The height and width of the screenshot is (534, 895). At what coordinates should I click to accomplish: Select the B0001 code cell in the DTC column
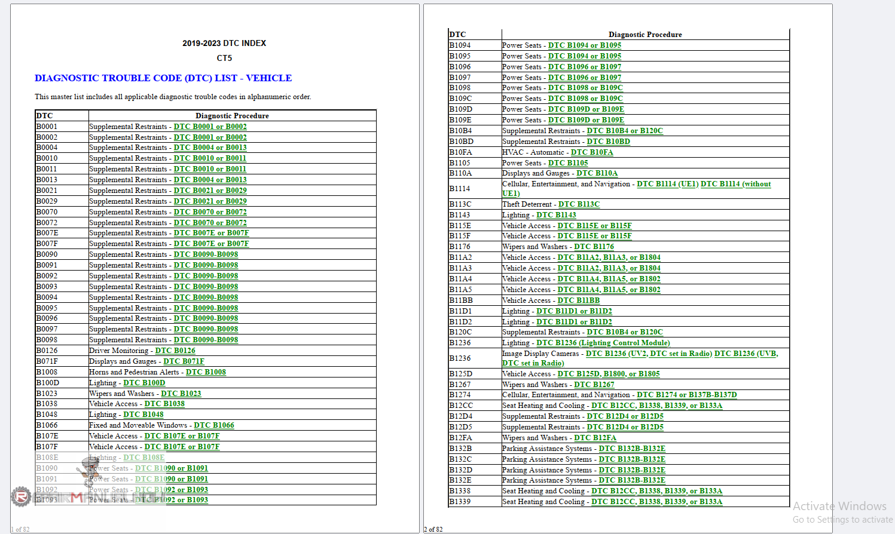coord(62,127)
